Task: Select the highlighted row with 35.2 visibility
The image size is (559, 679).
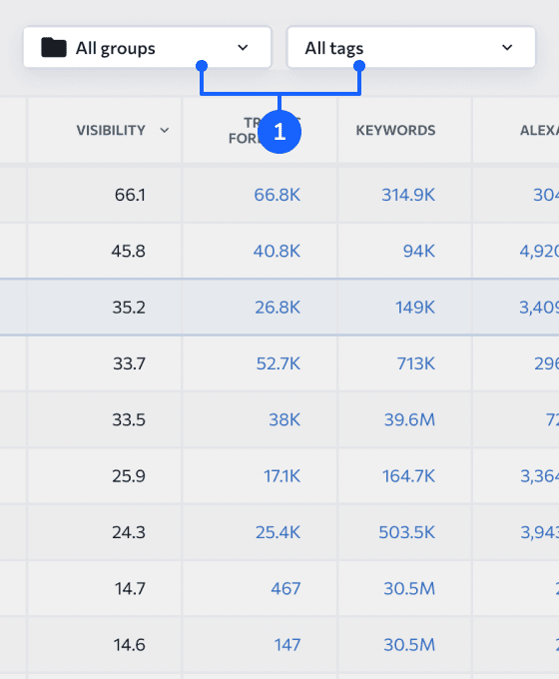Action: coord(279,307)
